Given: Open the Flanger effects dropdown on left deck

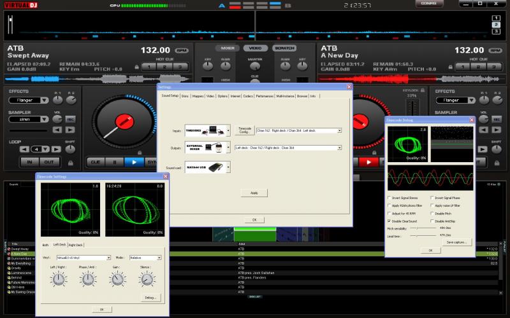Looking at the screenshot, I should (46, 100).
